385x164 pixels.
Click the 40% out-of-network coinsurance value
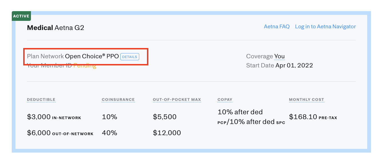[x=109, y=133]
